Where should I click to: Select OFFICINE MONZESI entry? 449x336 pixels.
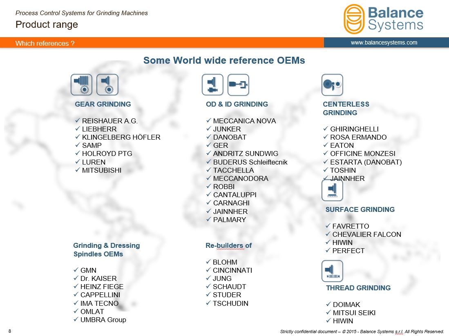coord(363,154)
